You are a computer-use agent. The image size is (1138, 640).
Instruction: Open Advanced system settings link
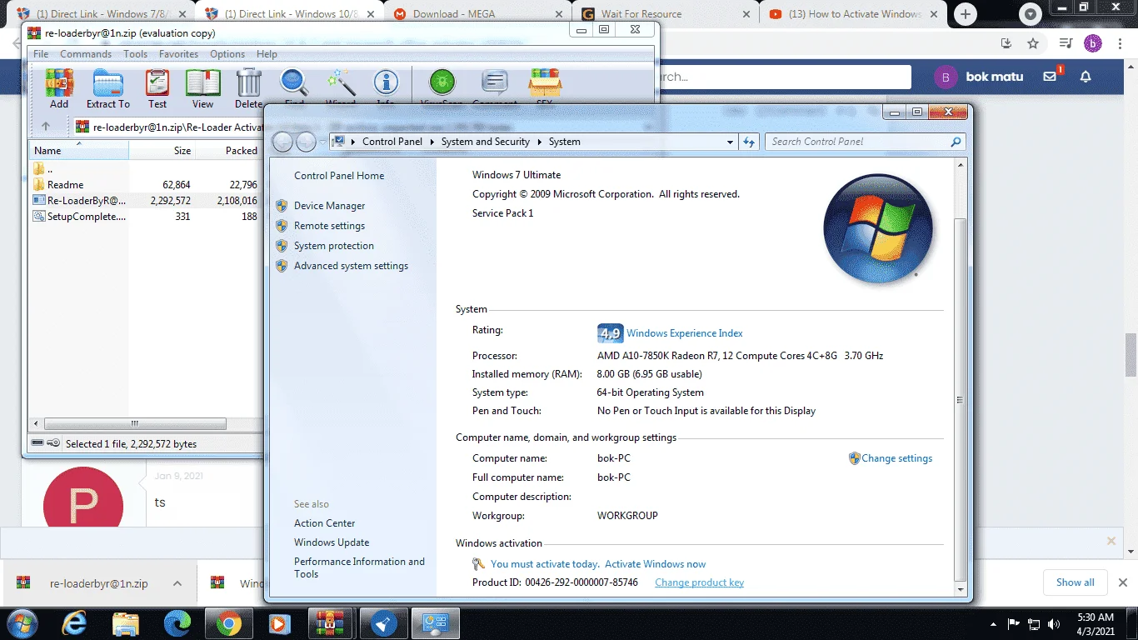[x=351, y=266]
